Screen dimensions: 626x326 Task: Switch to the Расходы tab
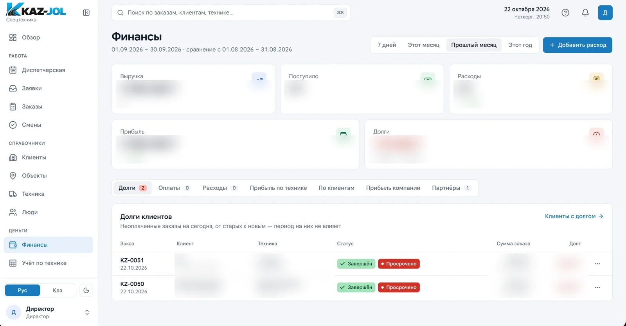pos(220,188)
